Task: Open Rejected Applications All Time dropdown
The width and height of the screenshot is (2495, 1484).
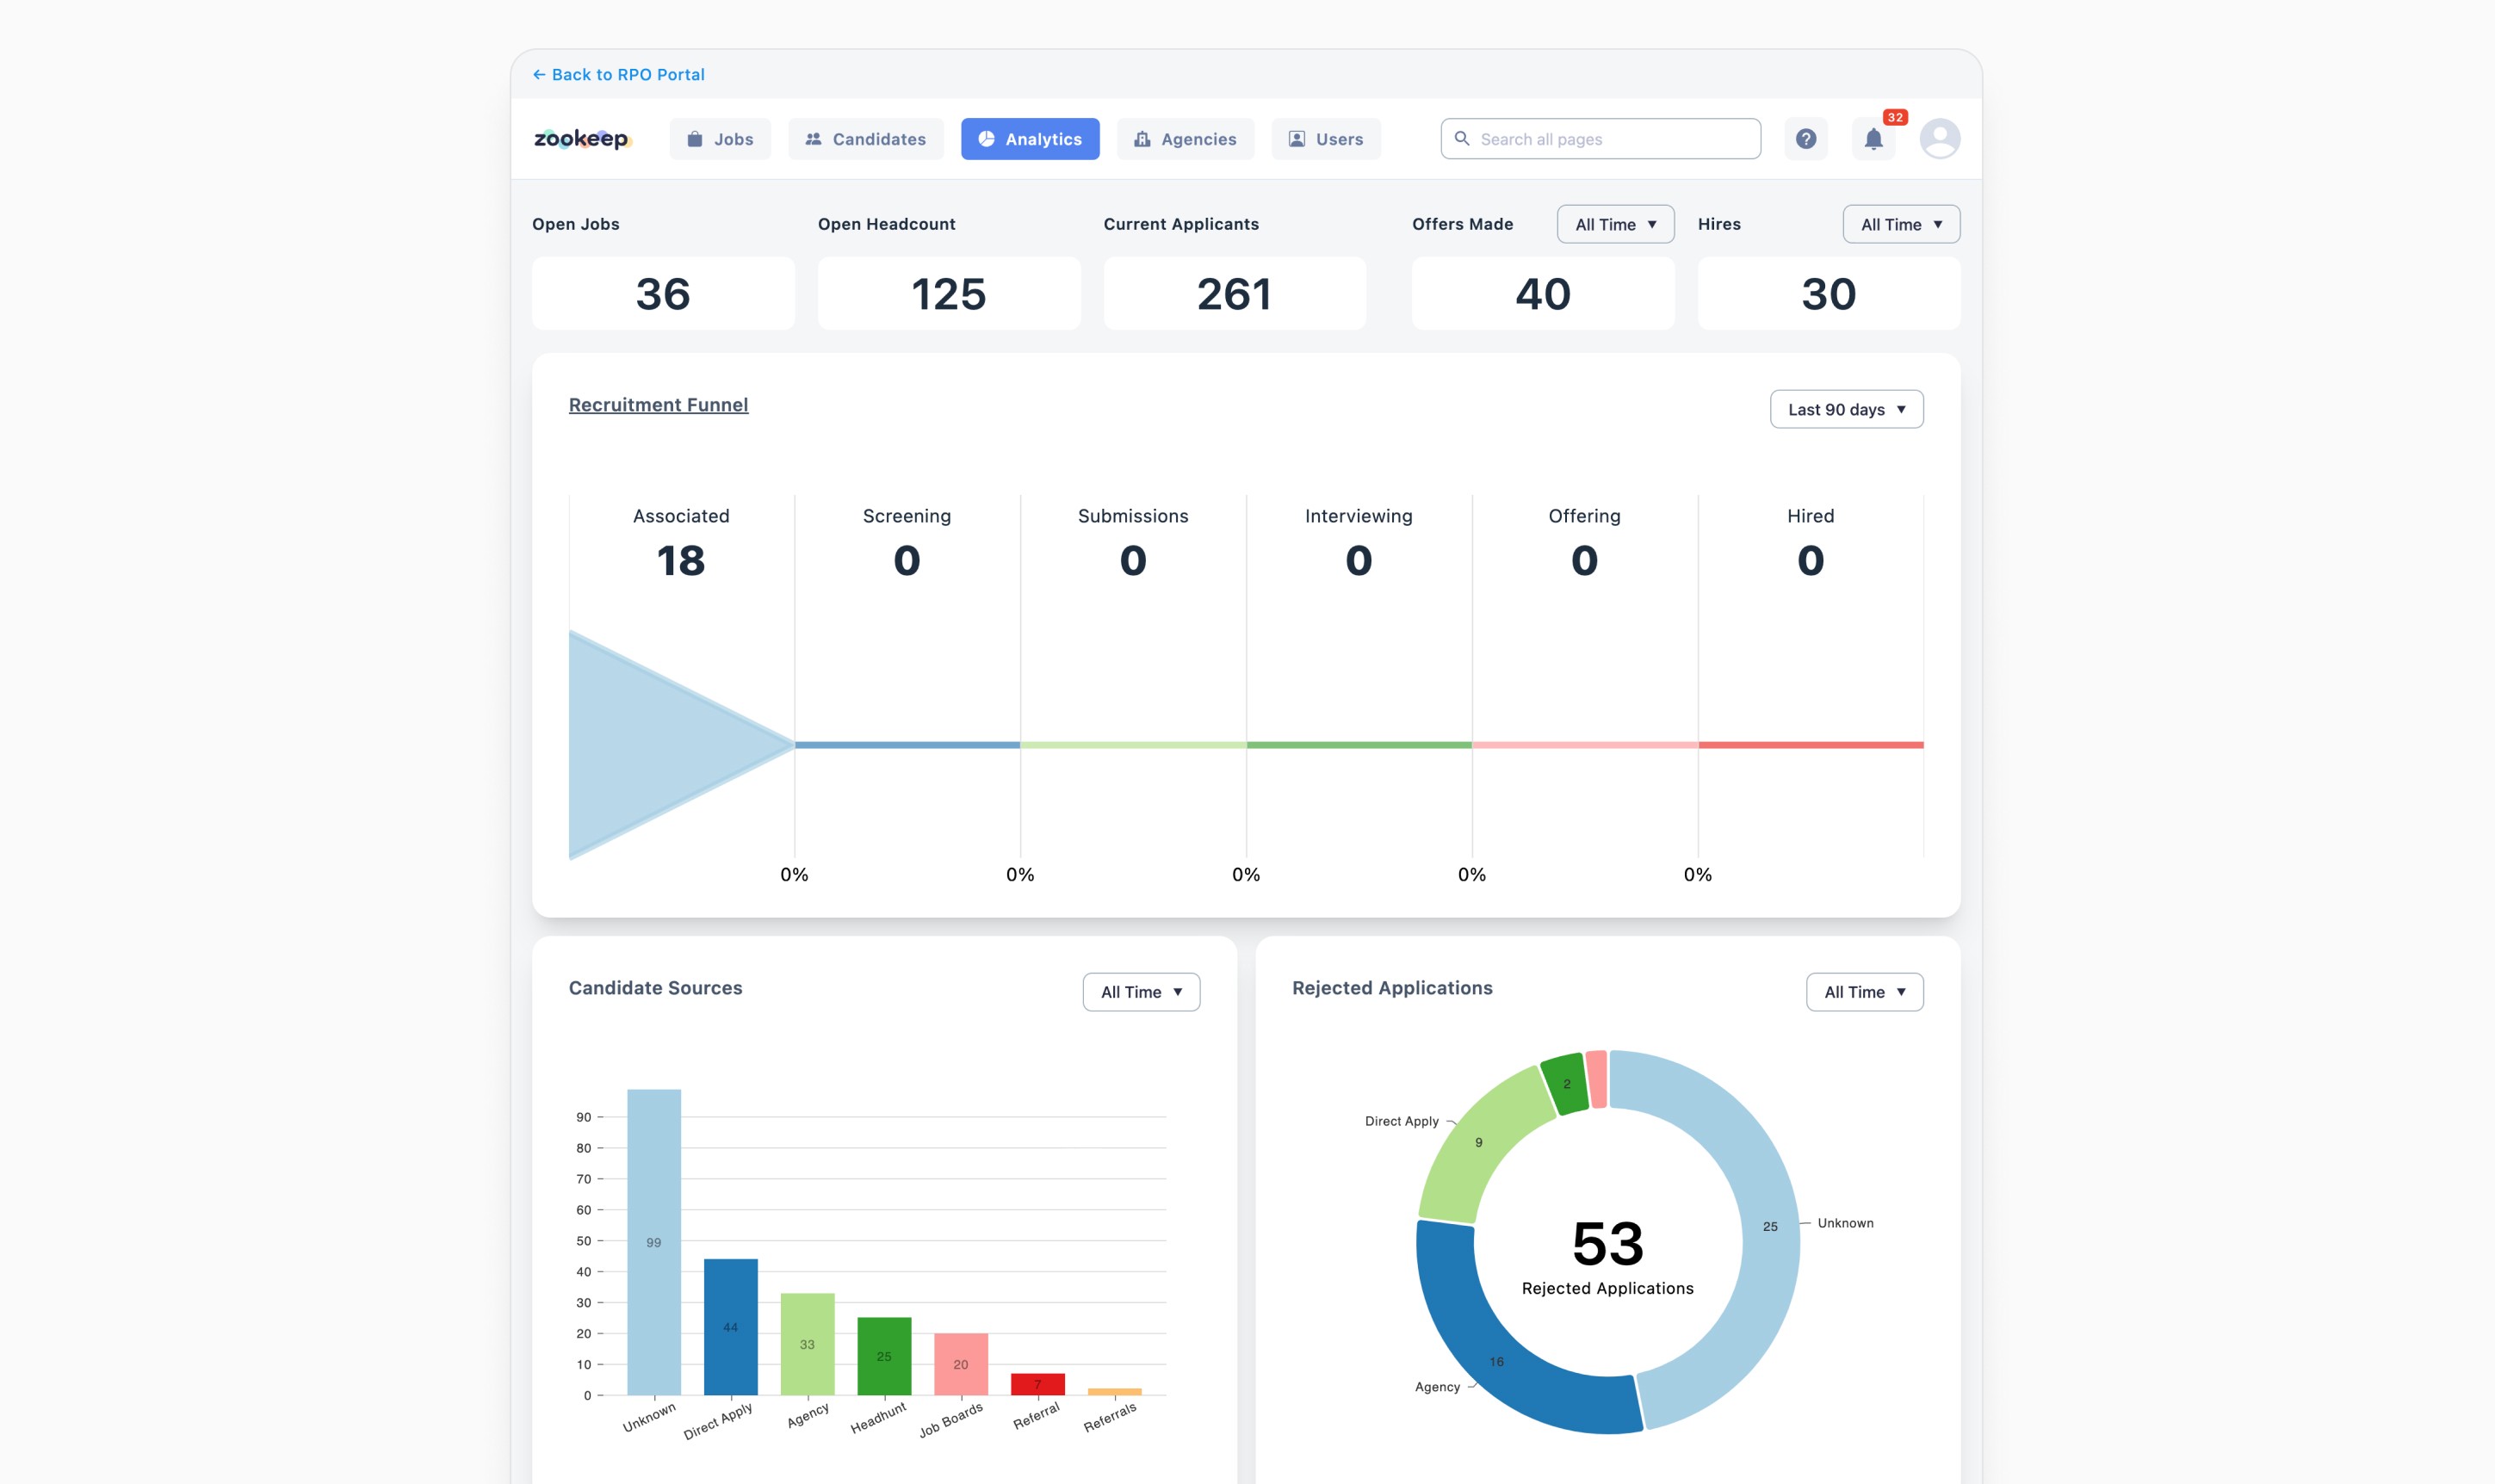Action: click(1864, 992)
